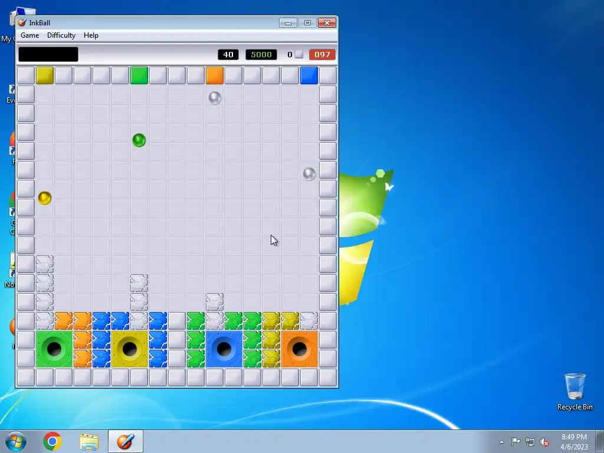The height and width of the screenshot is (453, 604).
Task: Click the red 097 timer display
Action: pos(322,54)
